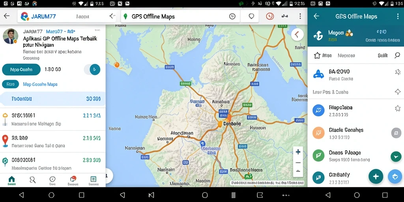Screen dimensions: 404x202
Task: Click Android home circle under middle screen
Action: tap(205, 195)
